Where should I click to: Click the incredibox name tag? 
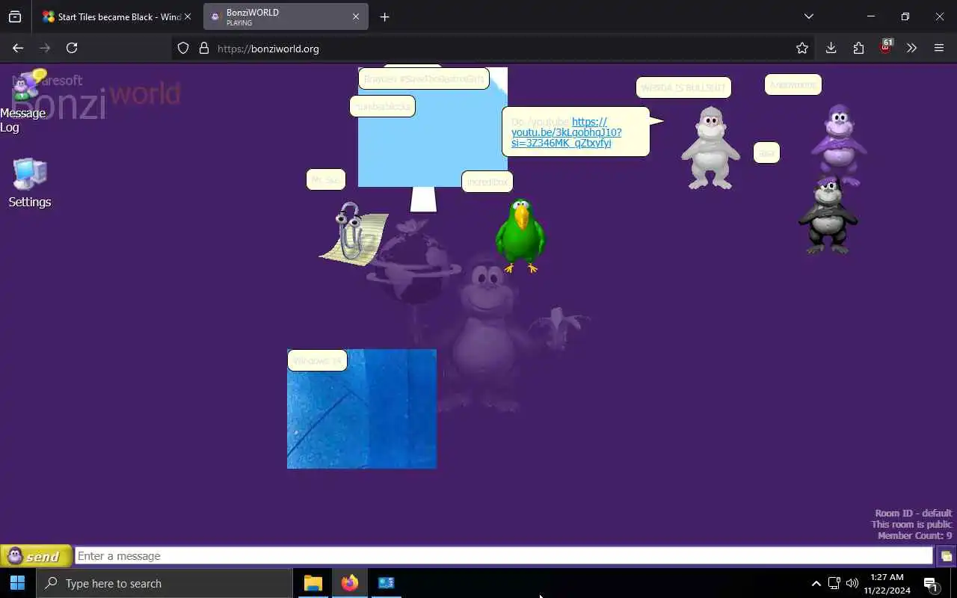487,182
